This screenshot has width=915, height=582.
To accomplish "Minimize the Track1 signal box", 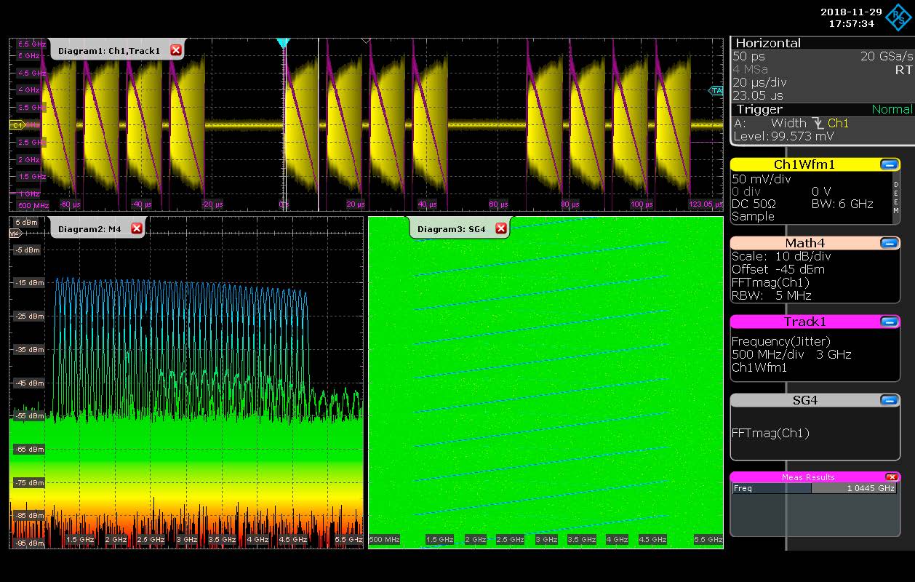I will pos(889,322).
